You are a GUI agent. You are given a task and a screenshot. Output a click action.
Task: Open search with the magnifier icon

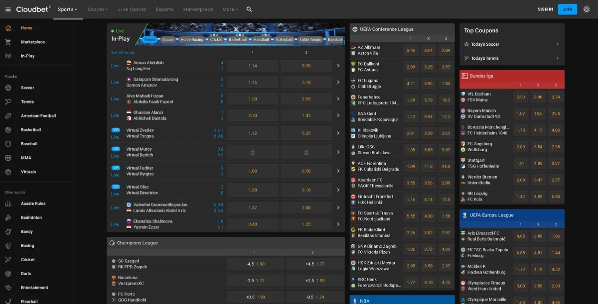(249, 9)
